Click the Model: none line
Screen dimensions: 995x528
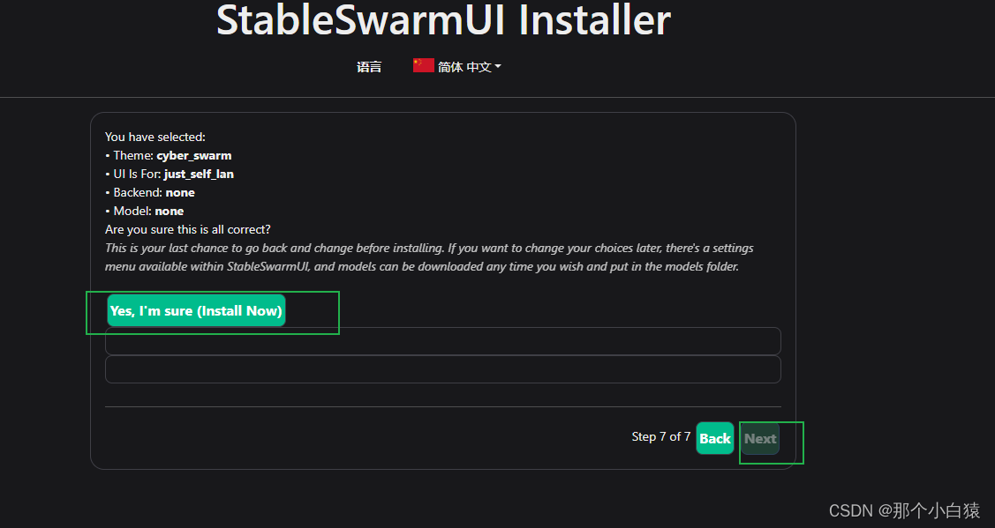point(145,211)
